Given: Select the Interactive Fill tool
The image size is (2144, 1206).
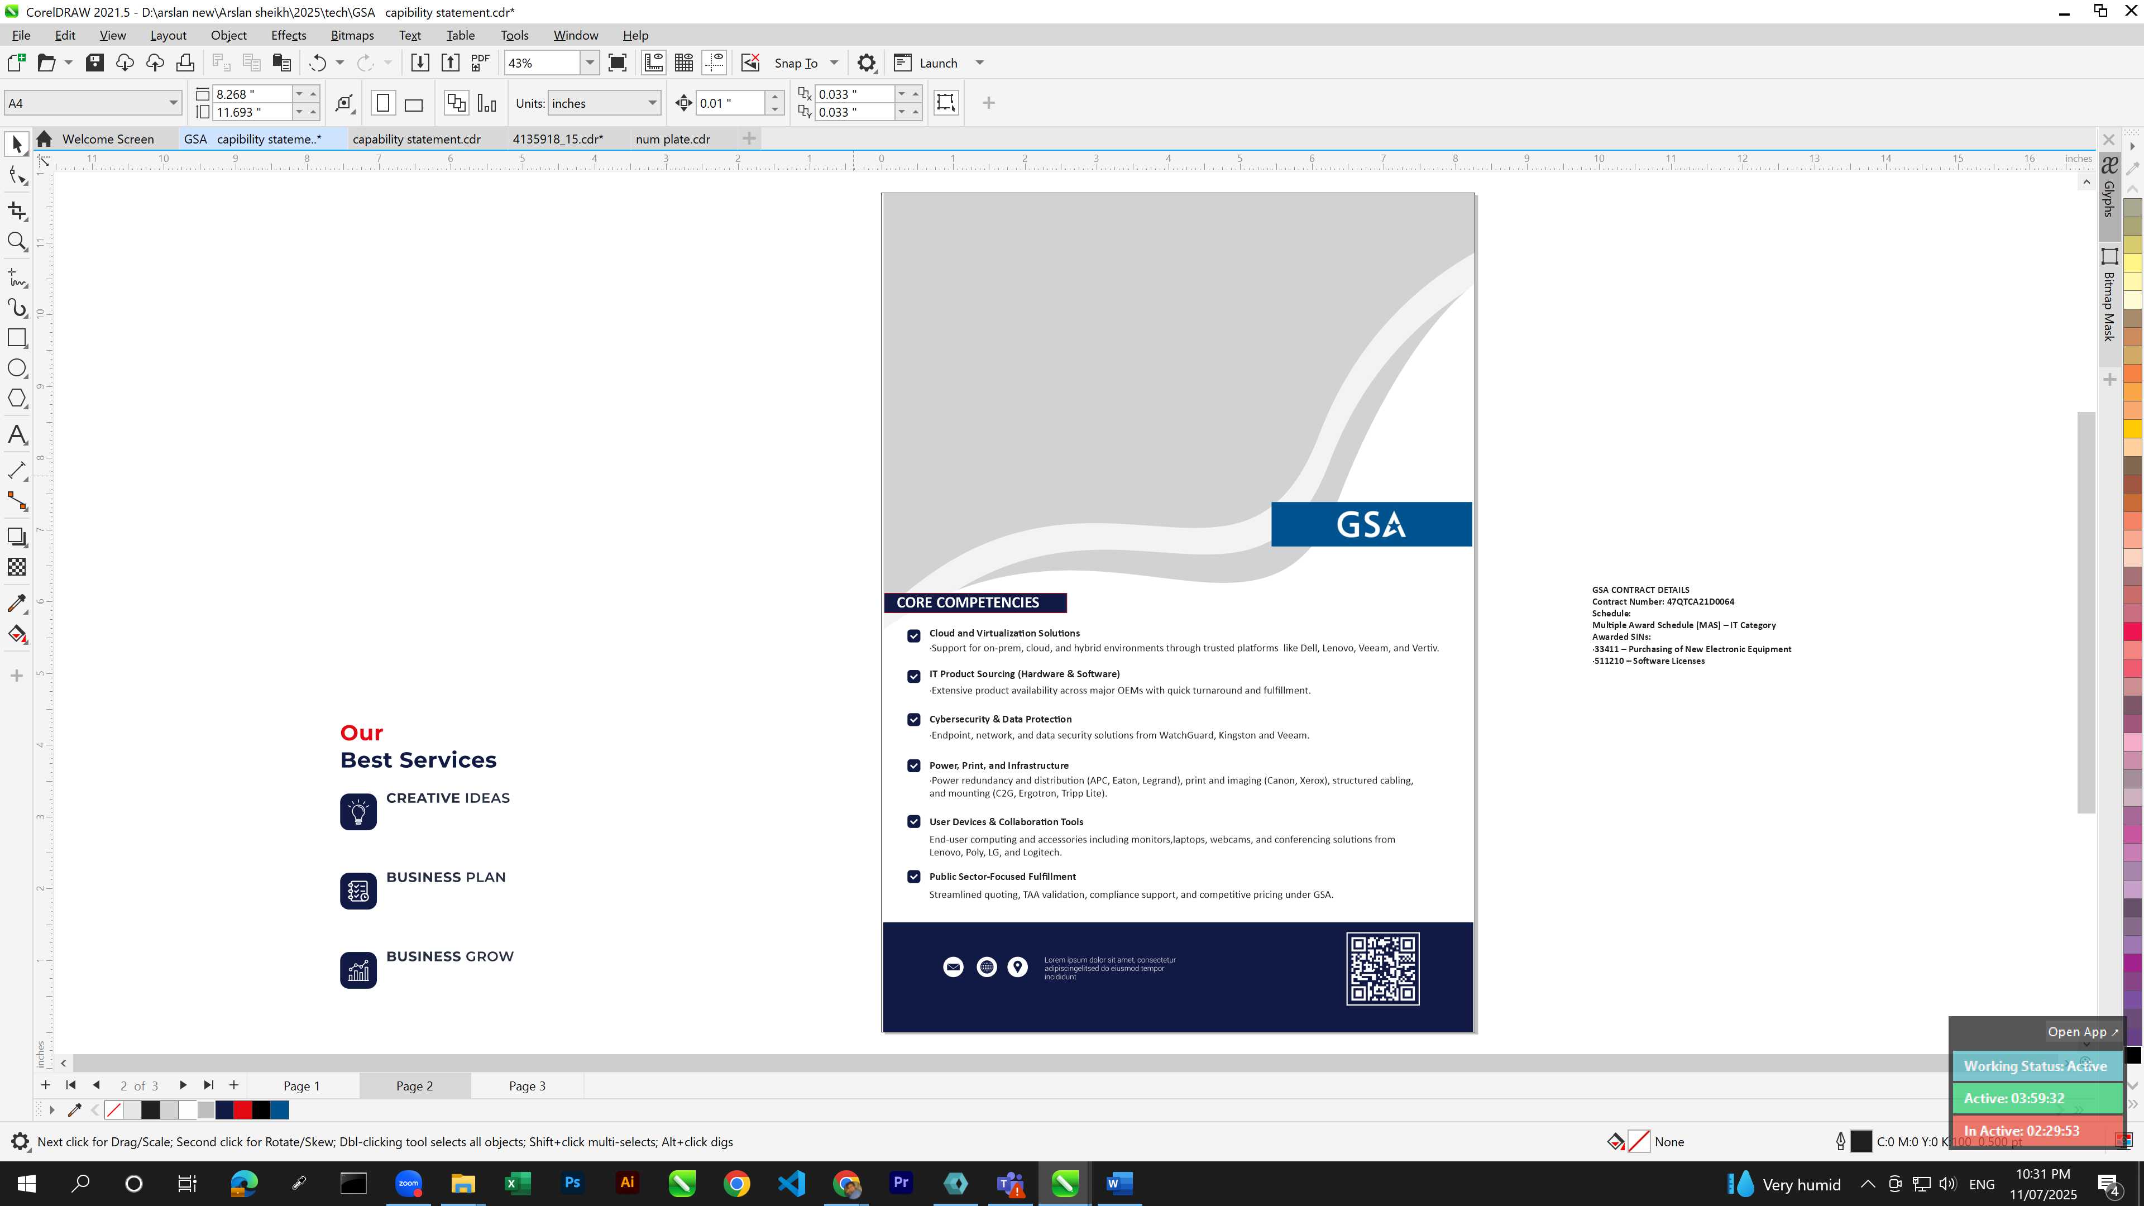Looking at the screenshot, I should click(x=17, y=634).
